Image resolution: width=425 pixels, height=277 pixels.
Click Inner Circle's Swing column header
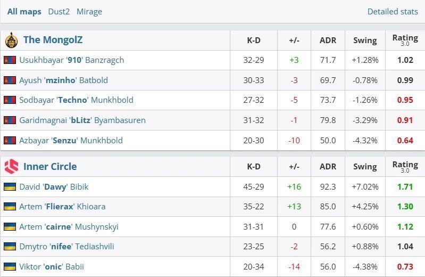(364, 166)
